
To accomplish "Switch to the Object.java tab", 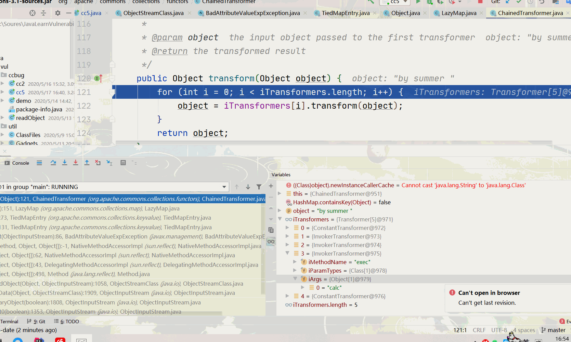I will 405,13.
